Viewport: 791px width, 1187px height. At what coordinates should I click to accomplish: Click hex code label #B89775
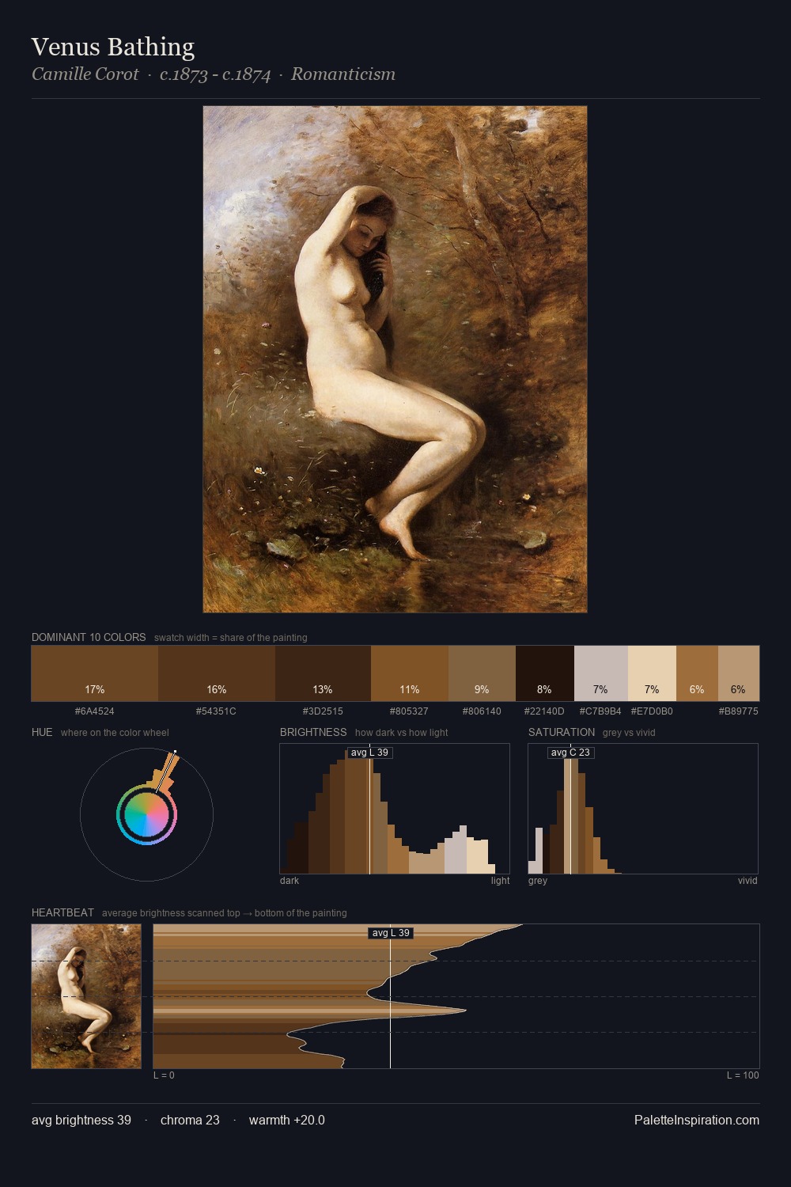739,711
